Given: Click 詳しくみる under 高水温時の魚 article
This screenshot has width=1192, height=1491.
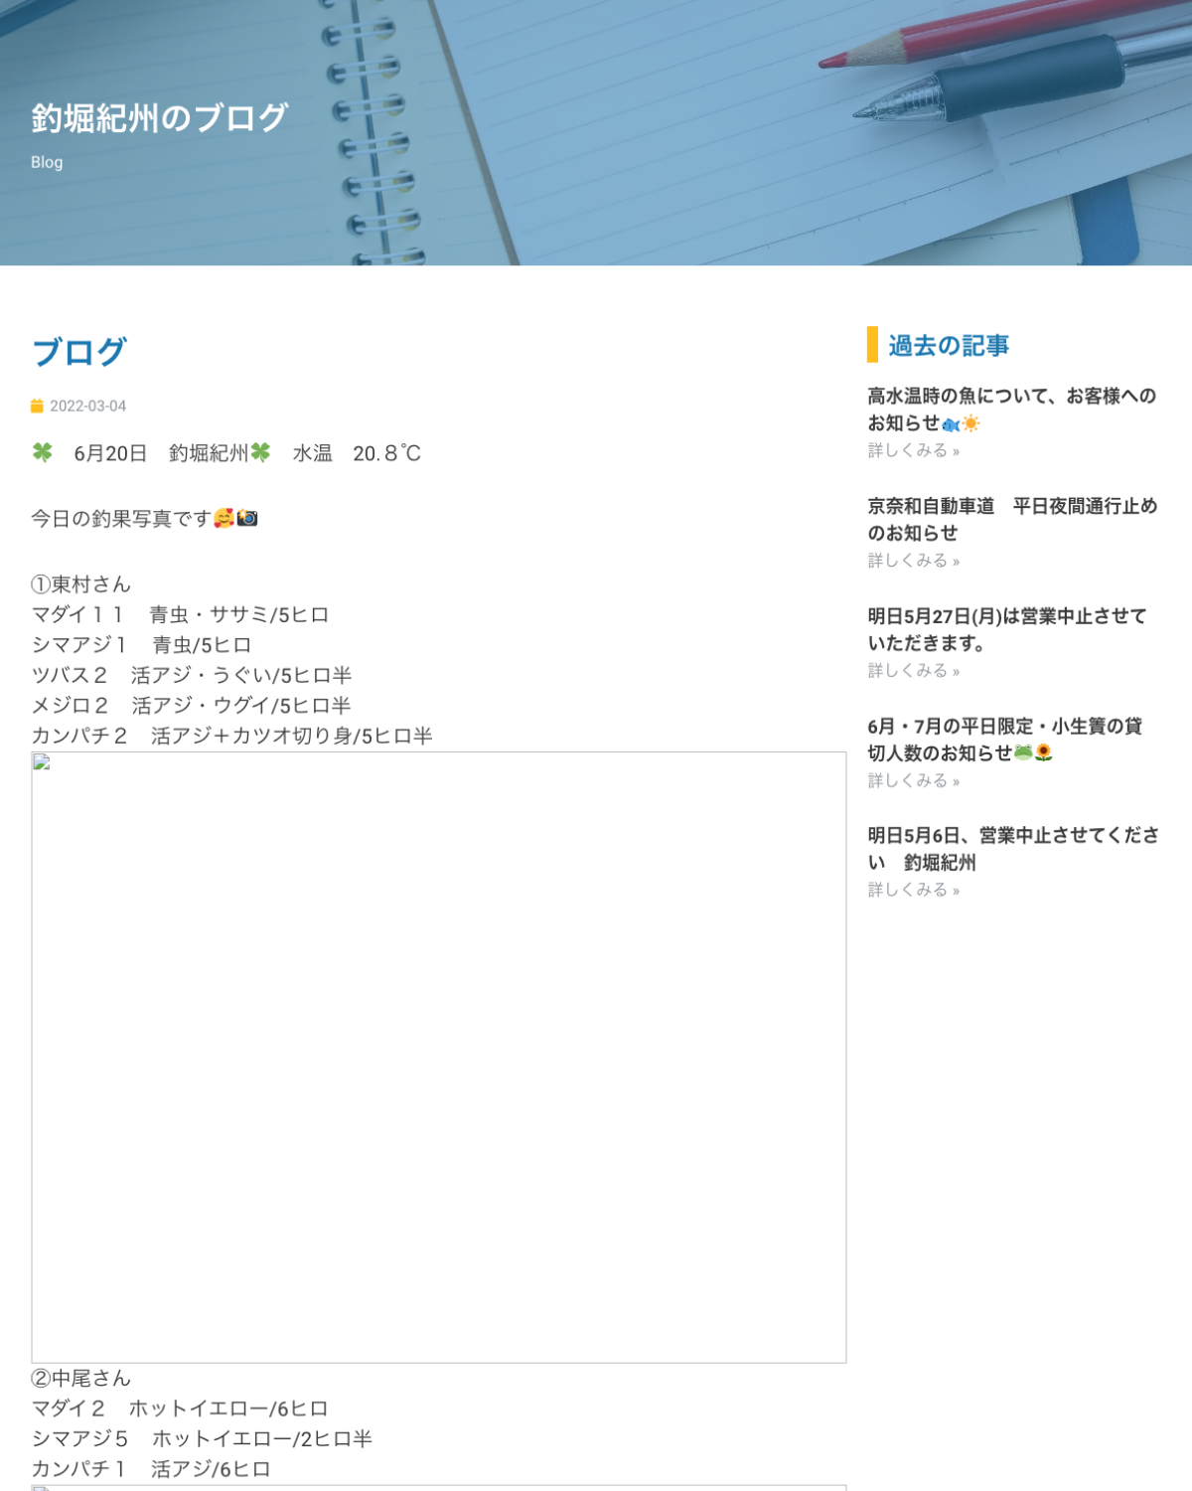Looking at the screenshot, I should (x=914, y=450).
